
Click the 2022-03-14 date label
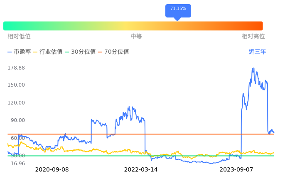click(x=141, y=170)
